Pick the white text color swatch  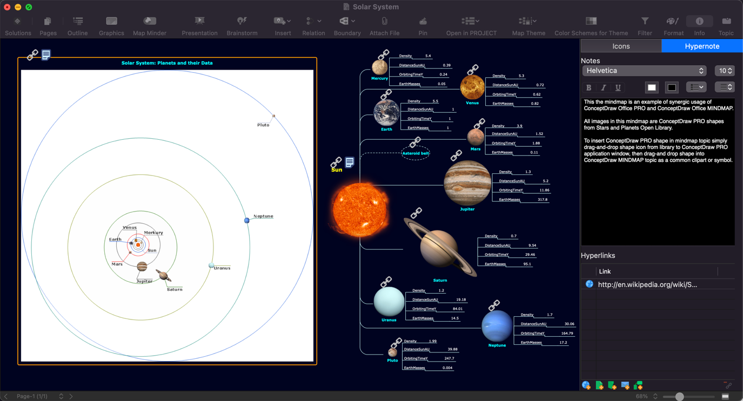point(652,87)
